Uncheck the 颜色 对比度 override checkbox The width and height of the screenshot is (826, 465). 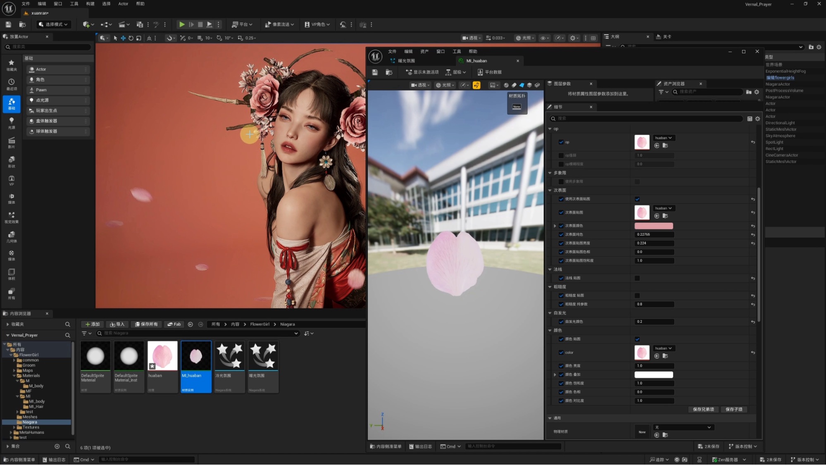561,401
